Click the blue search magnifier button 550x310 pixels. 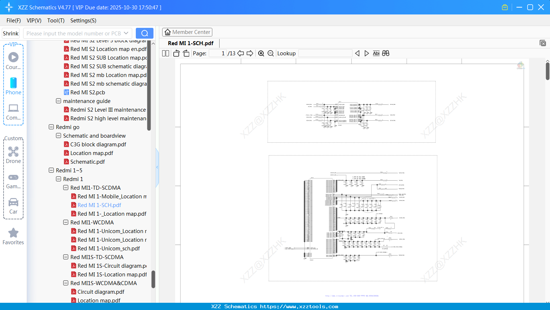click(x=144, y=33)
